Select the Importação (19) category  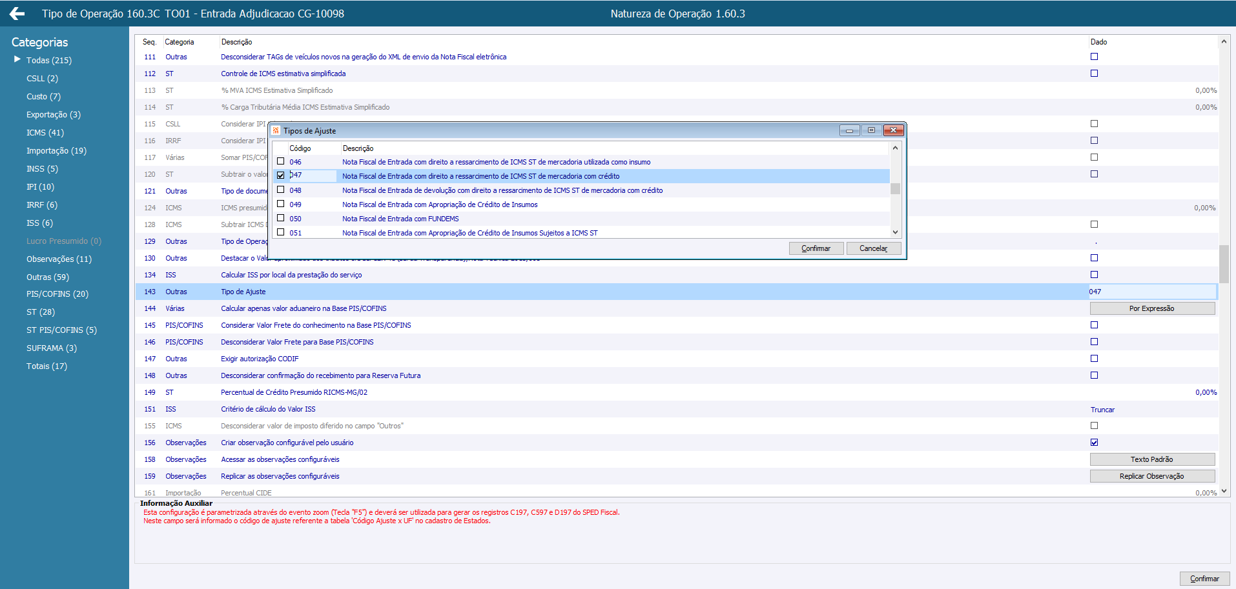[56, 150]
